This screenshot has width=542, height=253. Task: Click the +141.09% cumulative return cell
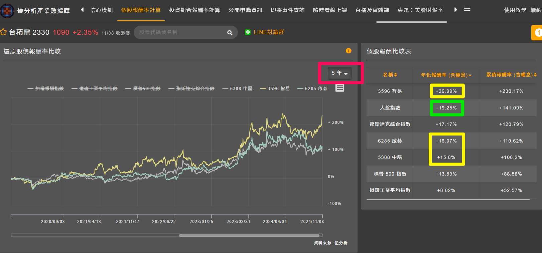click(511, 108)
